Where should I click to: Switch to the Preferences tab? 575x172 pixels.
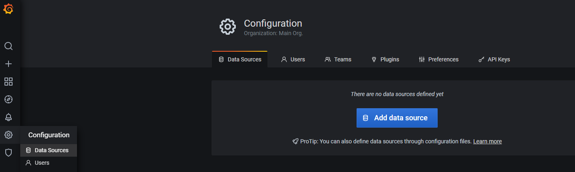tap(439, 59)
